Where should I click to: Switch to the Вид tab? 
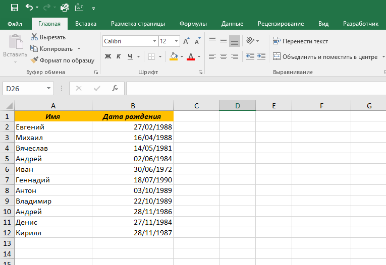(x=323, y=24)
